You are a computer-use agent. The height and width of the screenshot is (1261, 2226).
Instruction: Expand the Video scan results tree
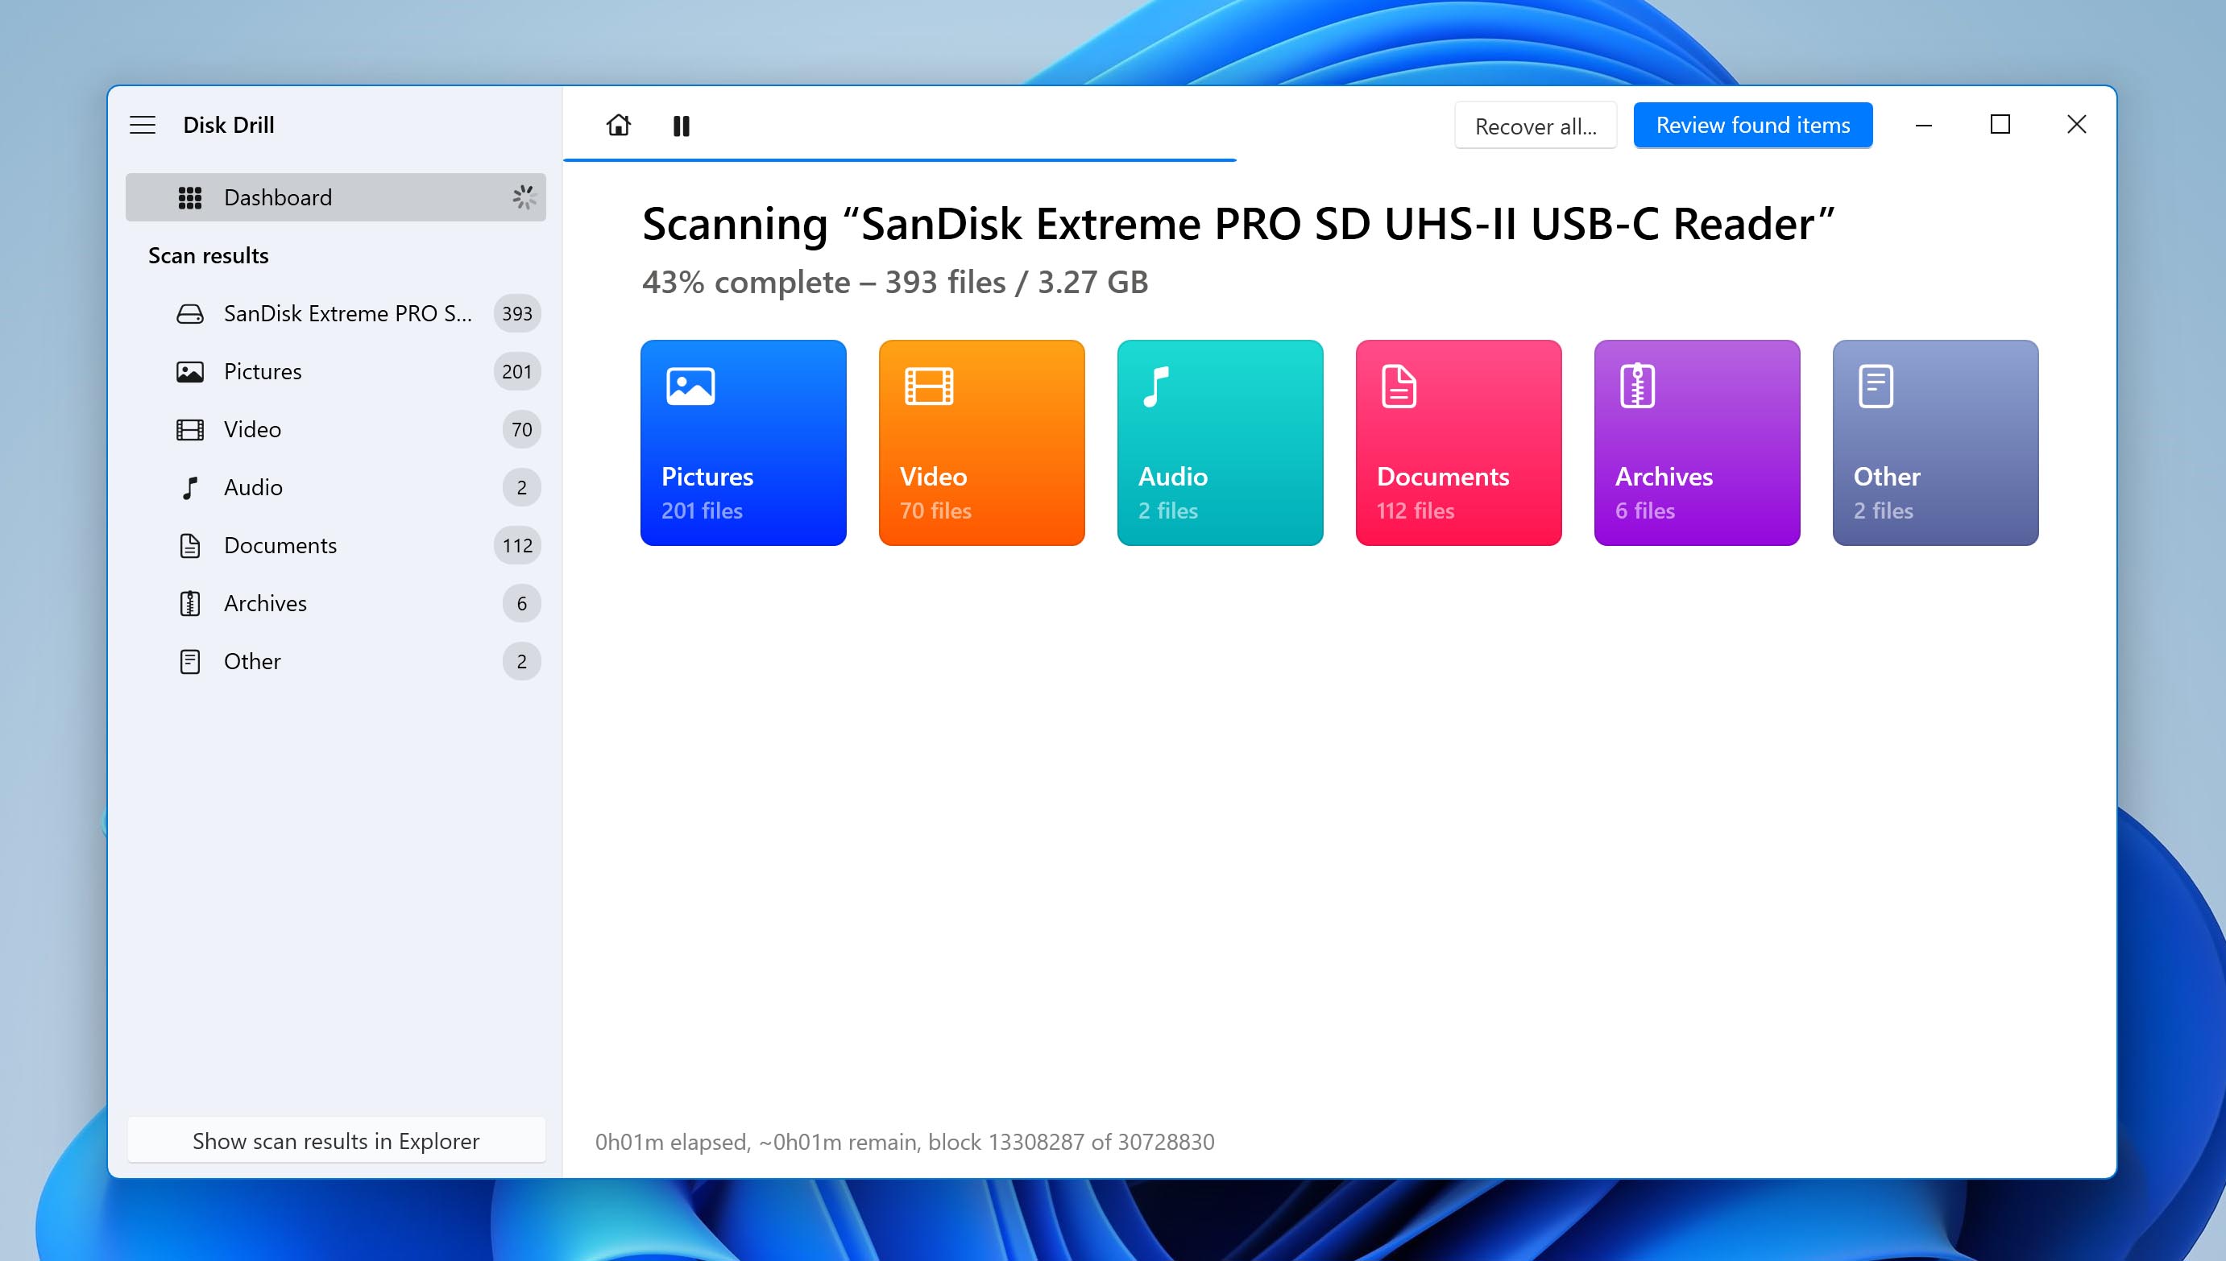tap(252, 429)
